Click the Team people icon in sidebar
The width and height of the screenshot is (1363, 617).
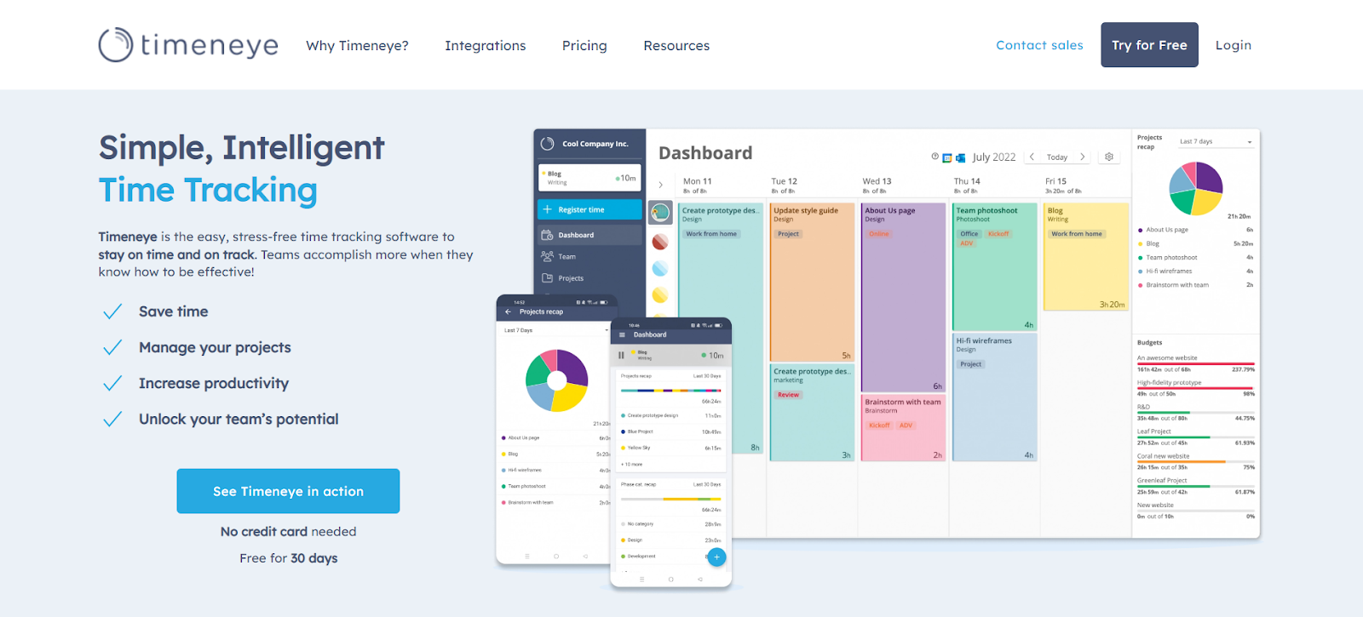point(547,256)
